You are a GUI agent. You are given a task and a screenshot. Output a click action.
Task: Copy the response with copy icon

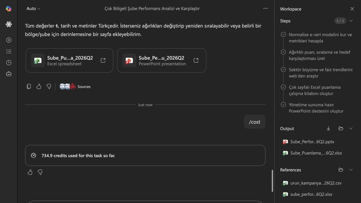click(x=29, y=87)
